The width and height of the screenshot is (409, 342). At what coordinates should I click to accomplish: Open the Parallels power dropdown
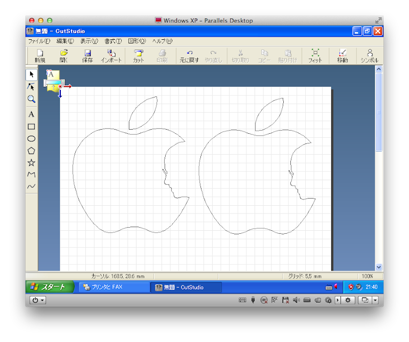tap(38, 300)
